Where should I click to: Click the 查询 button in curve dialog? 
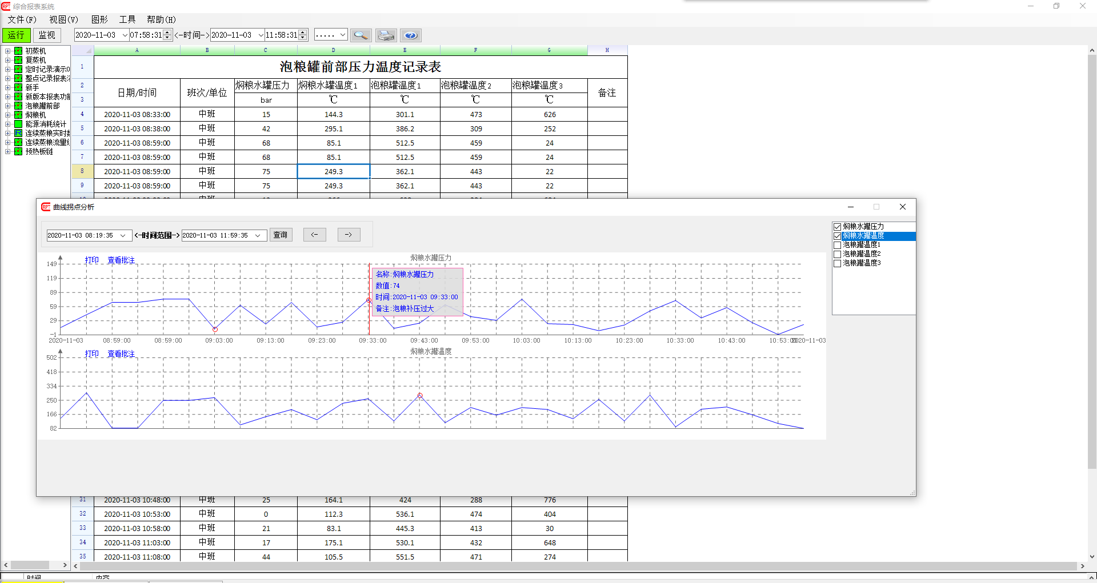pos(281,235)
